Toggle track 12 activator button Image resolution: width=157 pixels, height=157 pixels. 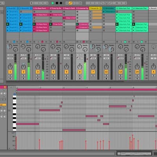(106, 72)
